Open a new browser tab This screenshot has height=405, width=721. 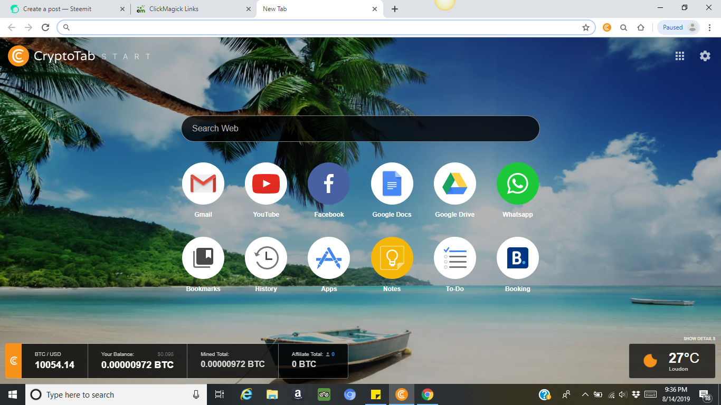point(395,9)
